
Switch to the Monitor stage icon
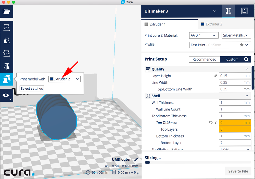coord(245,11)
